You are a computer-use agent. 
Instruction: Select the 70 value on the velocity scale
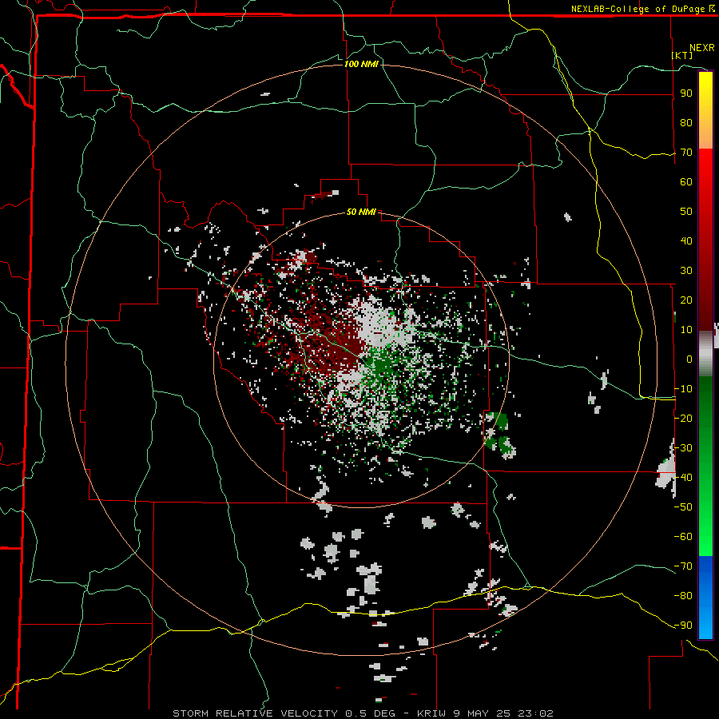686,153
